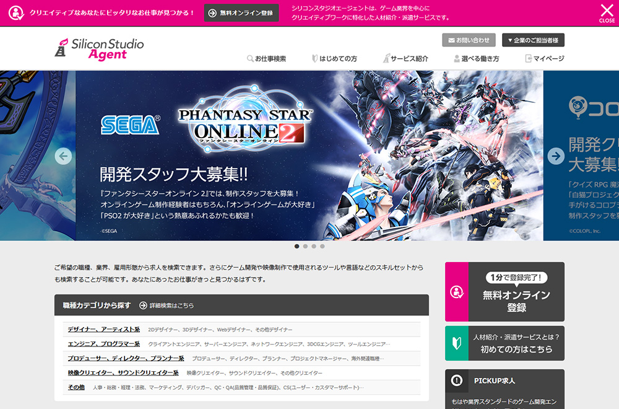The width and height of the screenshot is (619, 409).
Task: Expand 企業のご担当者様 dropdown
Action: 533,40
